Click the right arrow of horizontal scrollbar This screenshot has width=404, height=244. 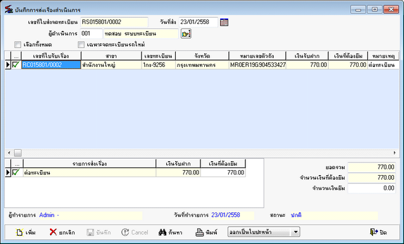tap(395, 153)
